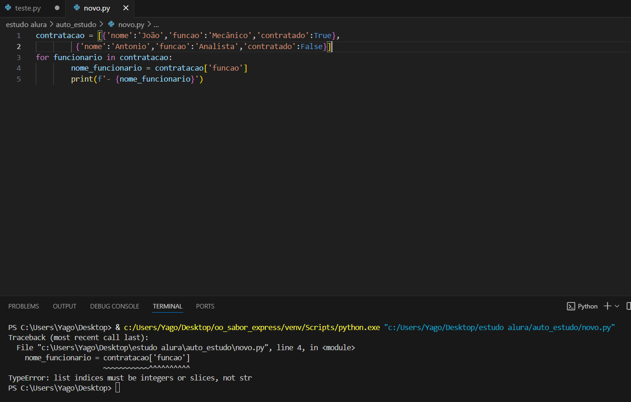Switch to the DEBUG CONSOLE tab
The image size is (631, 402).
coord(115,306)
